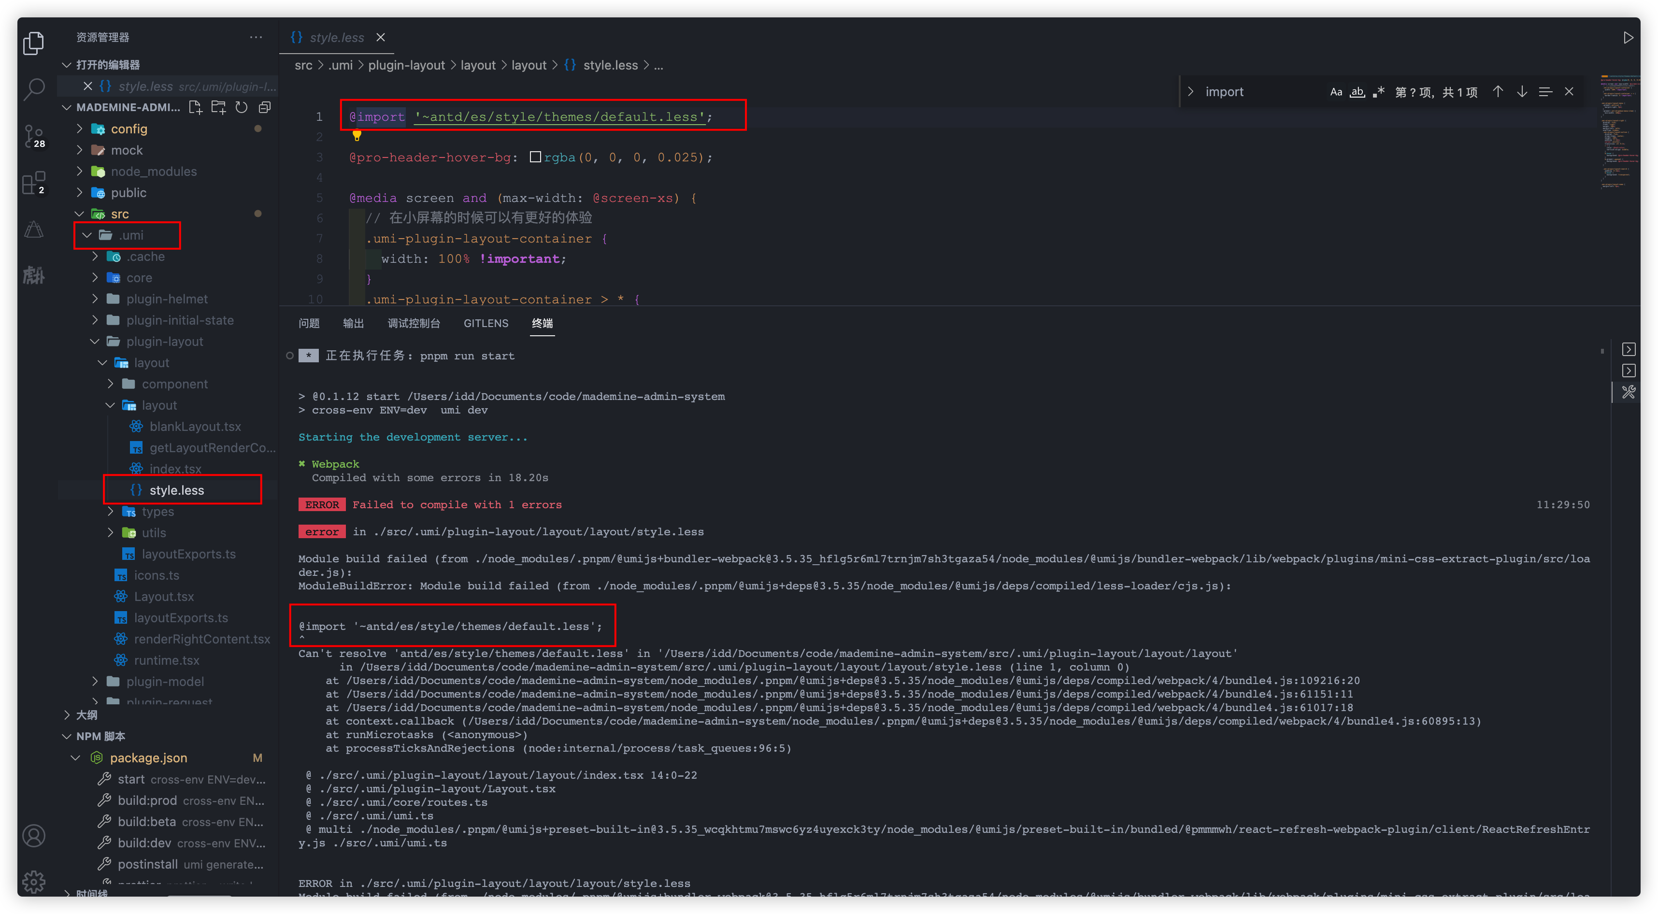Open the Extensions view icon
The image size is (1658, 914).
coord(33,183)
